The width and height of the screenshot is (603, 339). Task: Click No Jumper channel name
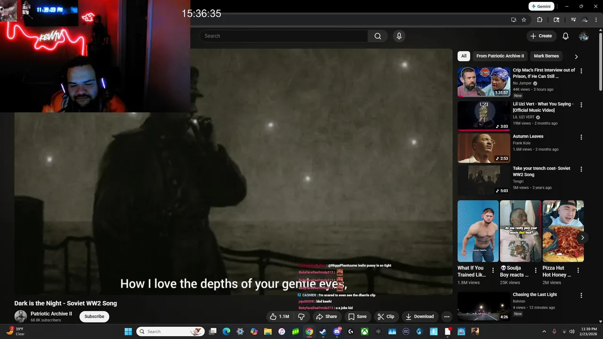[x=522, y=83]
